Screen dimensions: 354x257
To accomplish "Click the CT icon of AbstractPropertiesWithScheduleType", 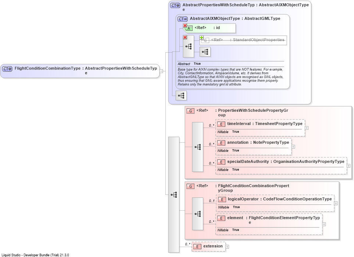I will (x=175, y=6).
